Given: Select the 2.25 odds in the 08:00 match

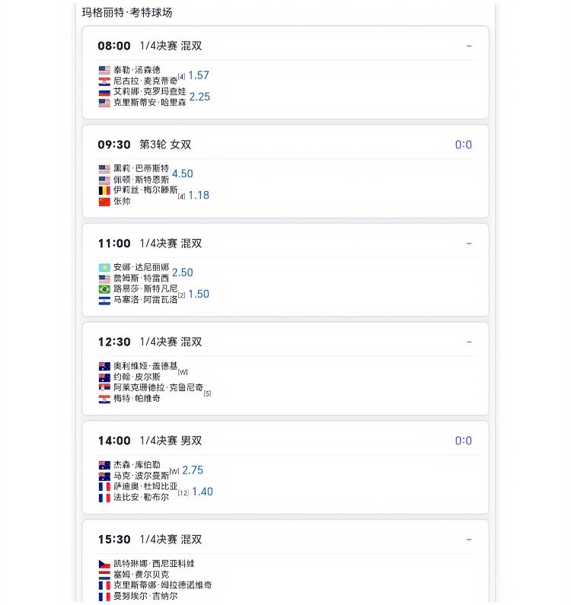Looking at the screenshot, I should point(199,97).
